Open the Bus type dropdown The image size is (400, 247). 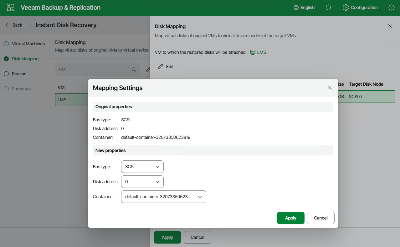(x=142, y=167)
